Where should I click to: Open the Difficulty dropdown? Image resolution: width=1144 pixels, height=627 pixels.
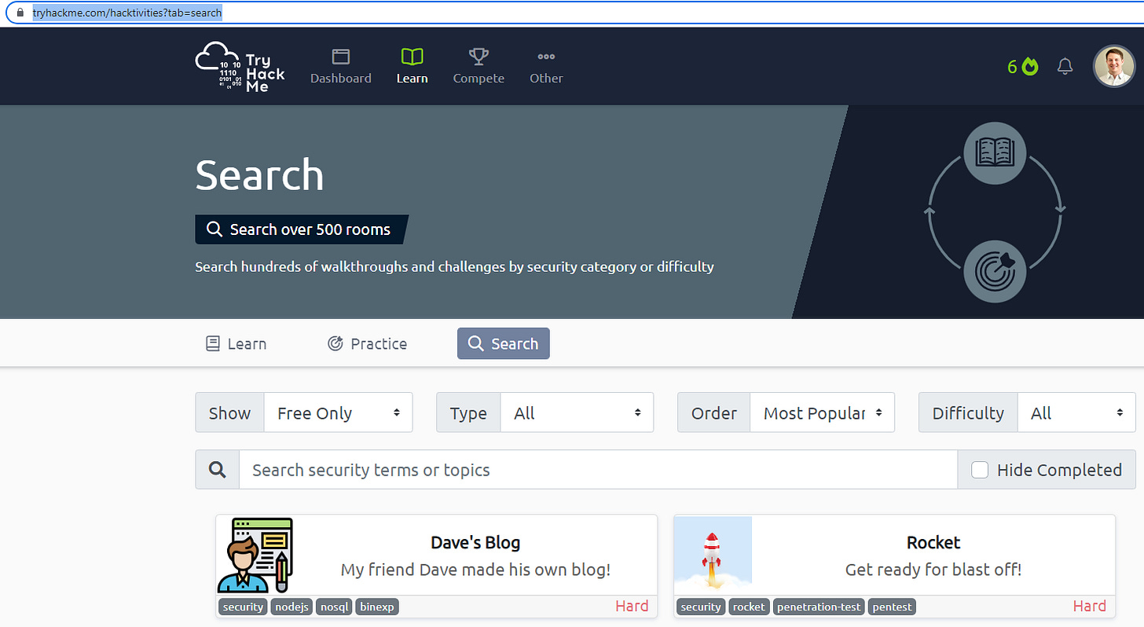pos(1076,413)
